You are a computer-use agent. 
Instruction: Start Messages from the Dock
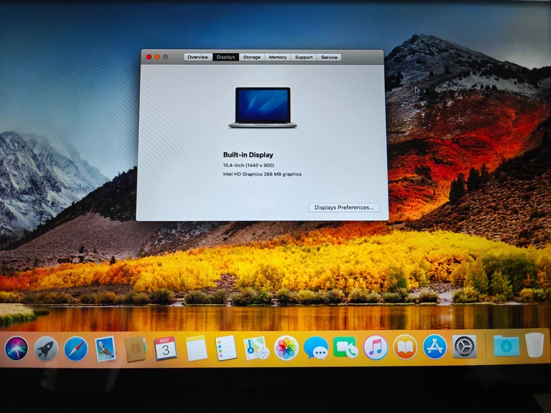click(x=316, y=347)
